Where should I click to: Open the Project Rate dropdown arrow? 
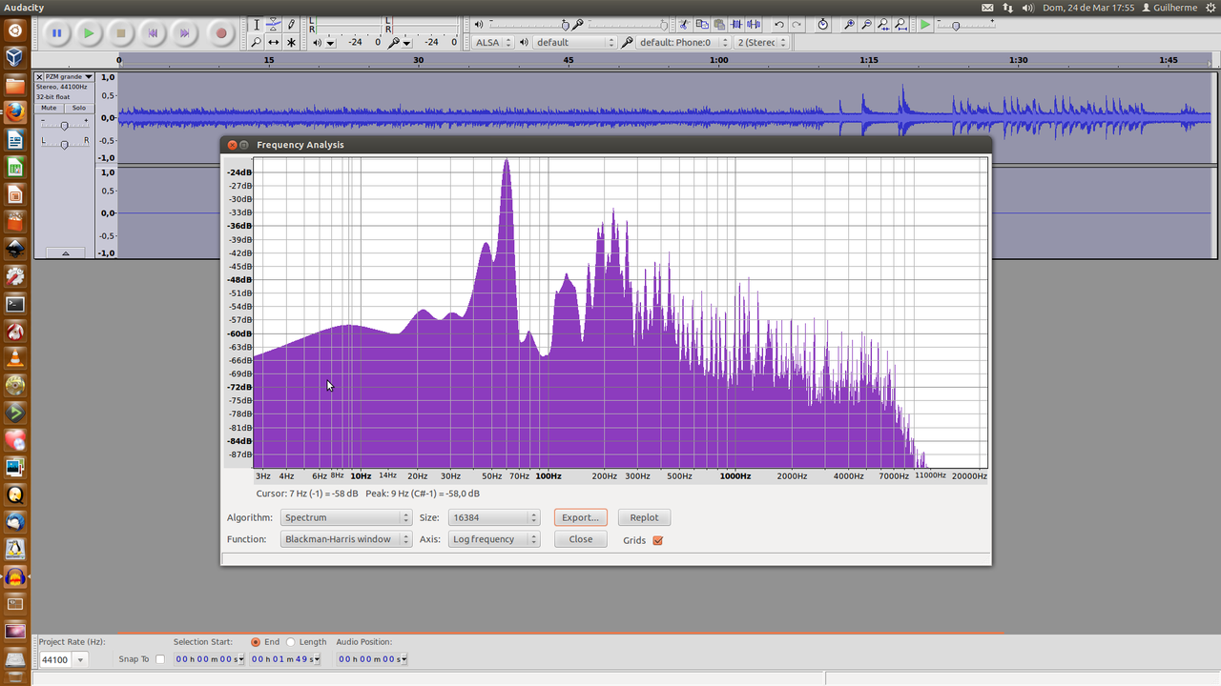click(80, 659)
